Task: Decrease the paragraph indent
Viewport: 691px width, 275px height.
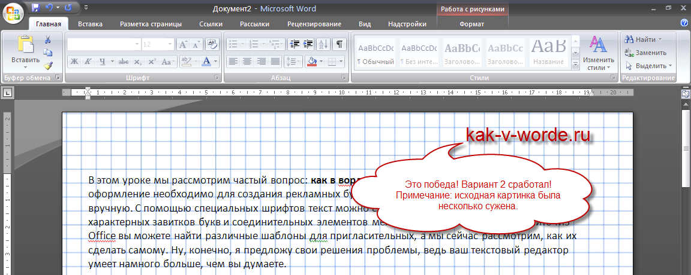Action: tap(294, 44)
